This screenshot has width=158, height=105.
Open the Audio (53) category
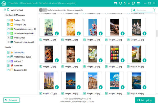pyautogui.click(x=18, y=66)
